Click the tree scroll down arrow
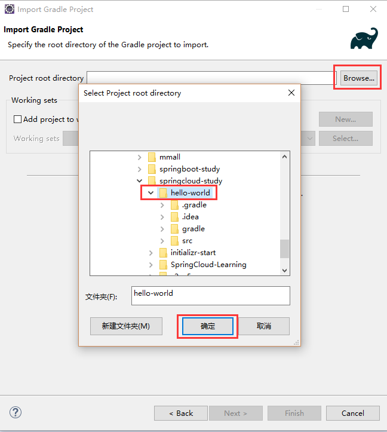Image resolution: width=387 pixels, height=432 pixels. [284, 271]
